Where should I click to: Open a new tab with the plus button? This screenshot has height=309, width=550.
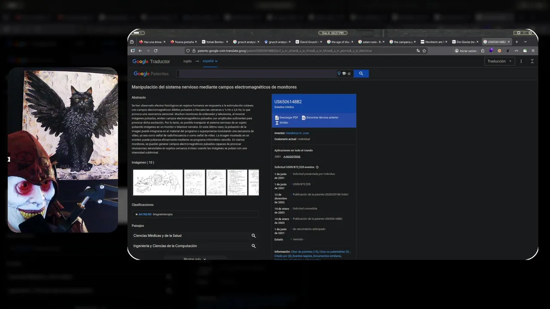tap(516, 42)
